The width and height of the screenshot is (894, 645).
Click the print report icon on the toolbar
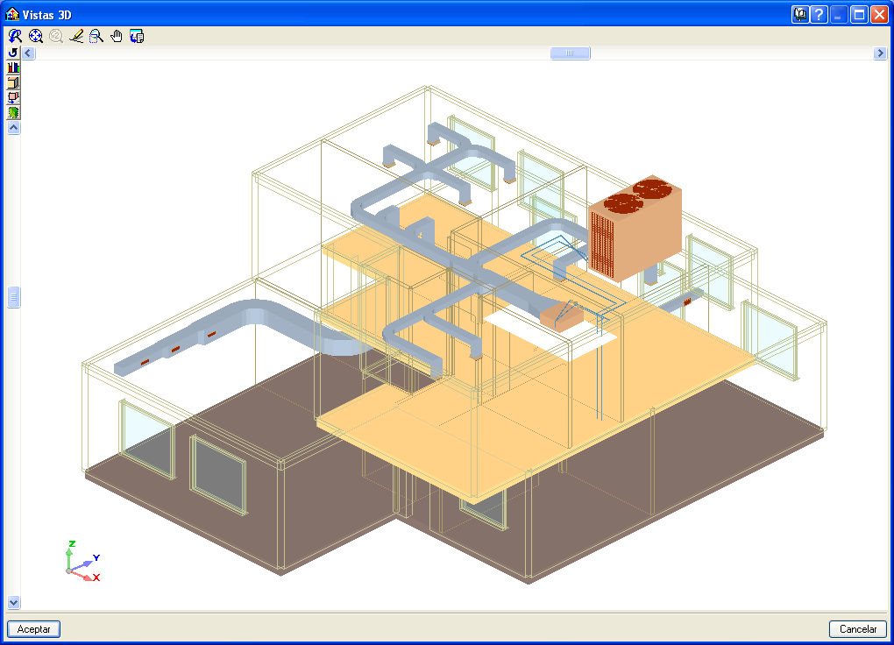tap(137, 37)
